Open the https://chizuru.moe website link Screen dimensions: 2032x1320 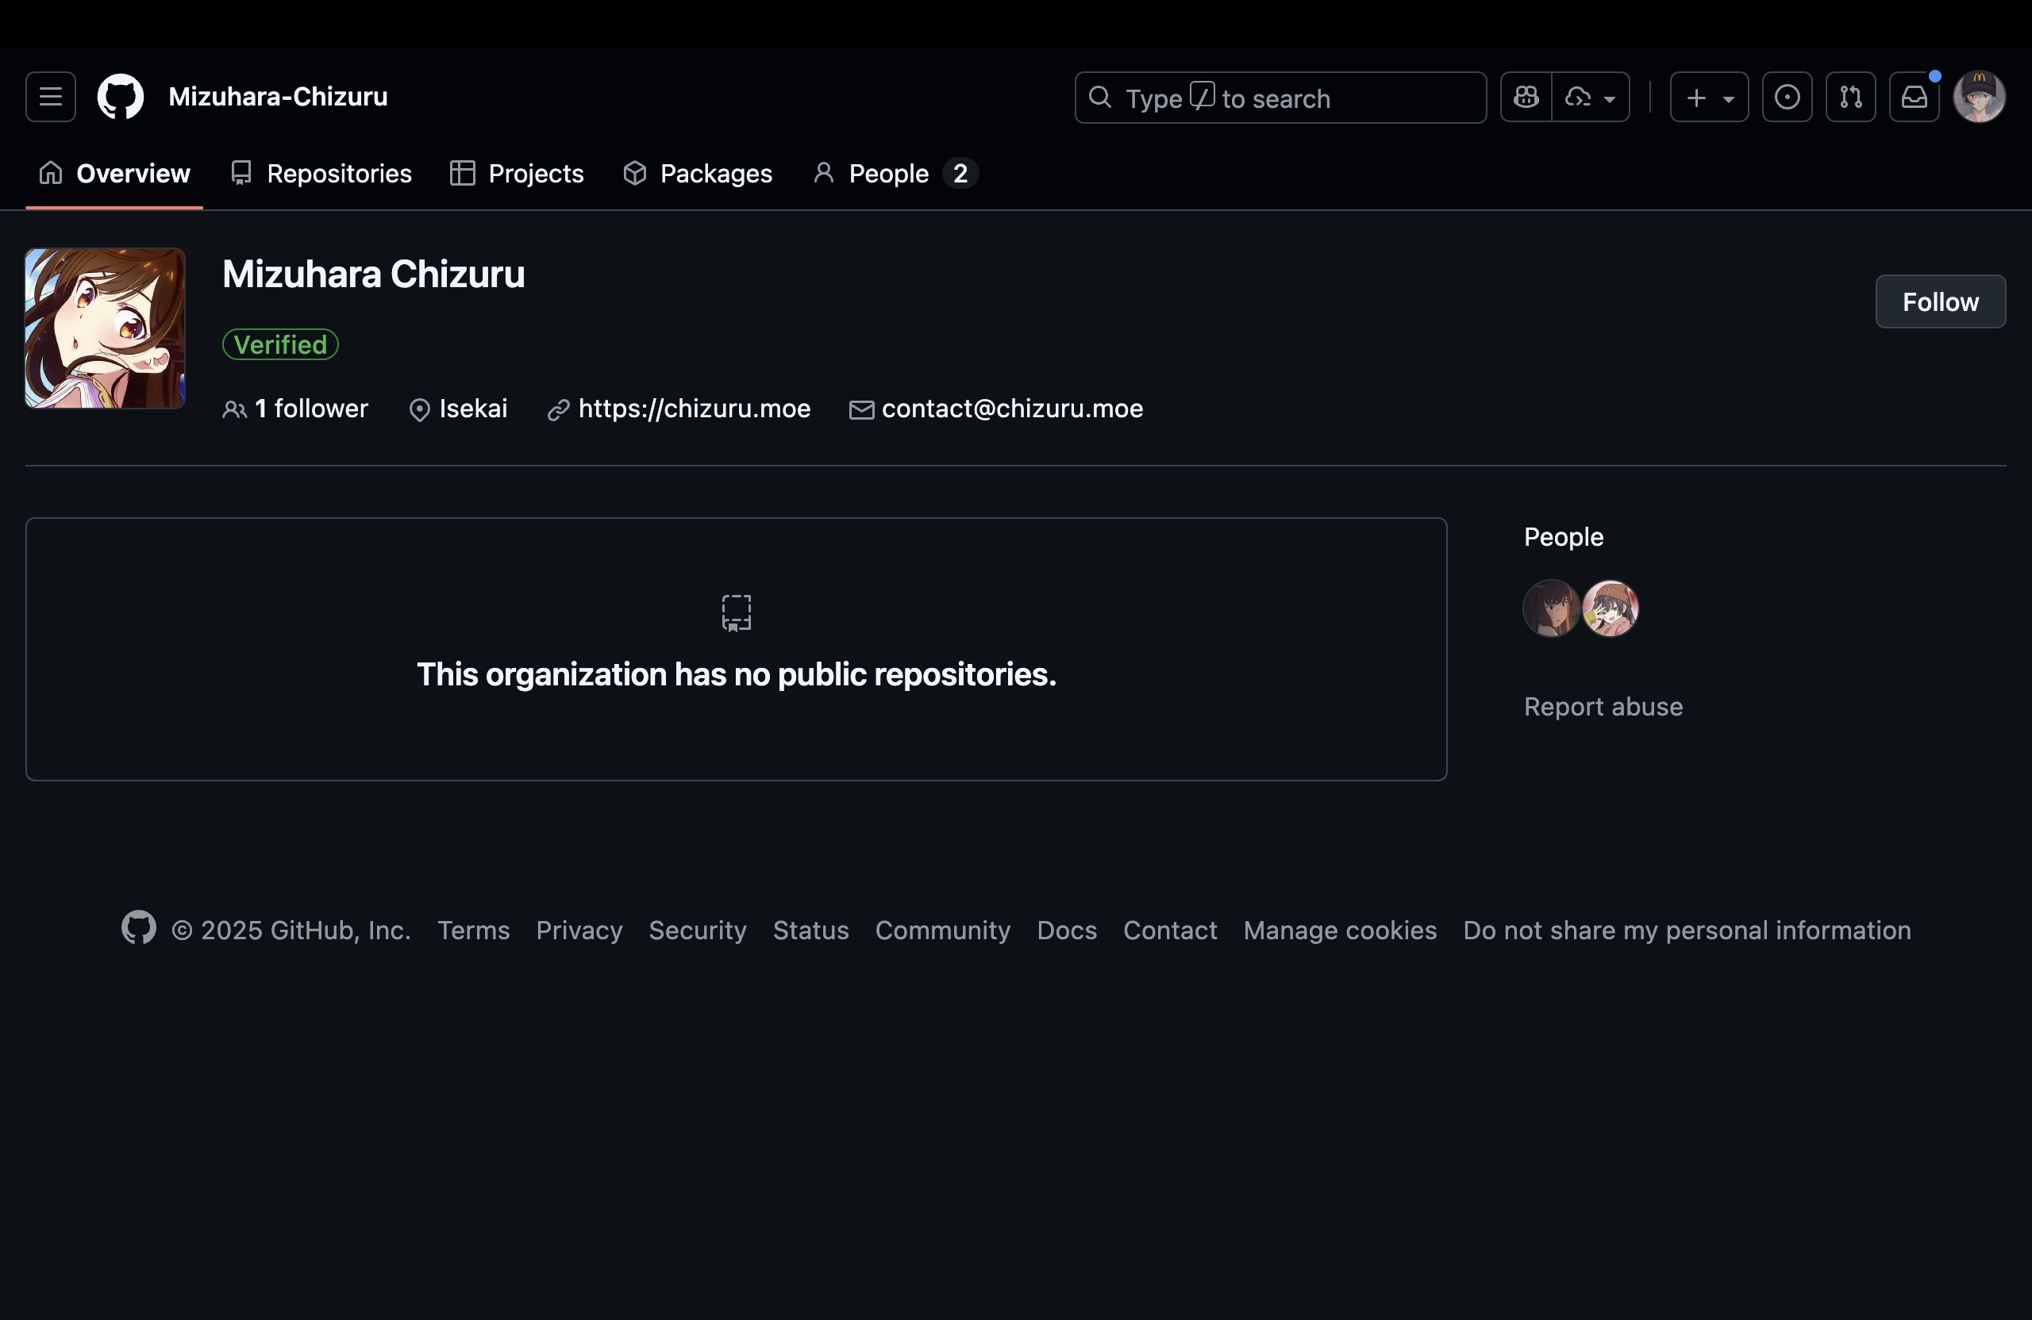693,409
